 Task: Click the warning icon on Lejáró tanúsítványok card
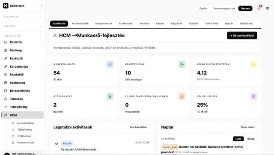pyautogui.click(x=182, y=96)
